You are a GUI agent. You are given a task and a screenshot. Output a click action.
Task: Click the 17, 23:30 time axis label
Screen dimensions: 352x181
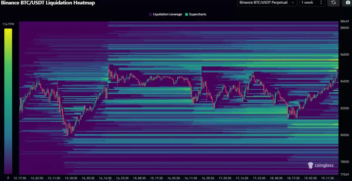pos(259,178)
